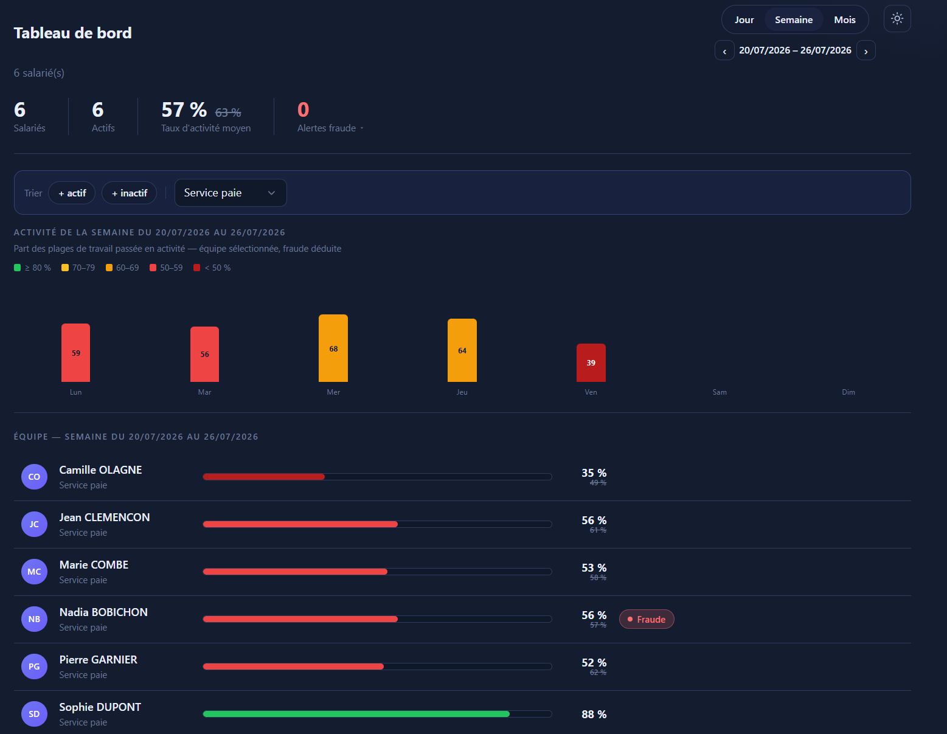Expand the Alertes fraude indicator
Image resolution: width=947 pixels, height=734 pixels.
coord(330,128)
